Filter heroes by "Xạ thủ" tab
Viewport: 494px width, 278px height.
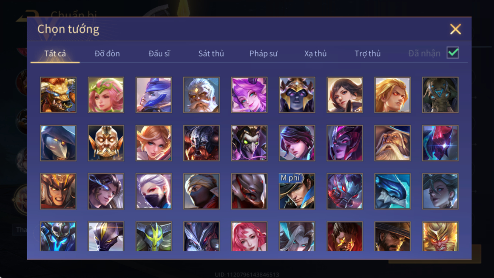tap(315, 54)
